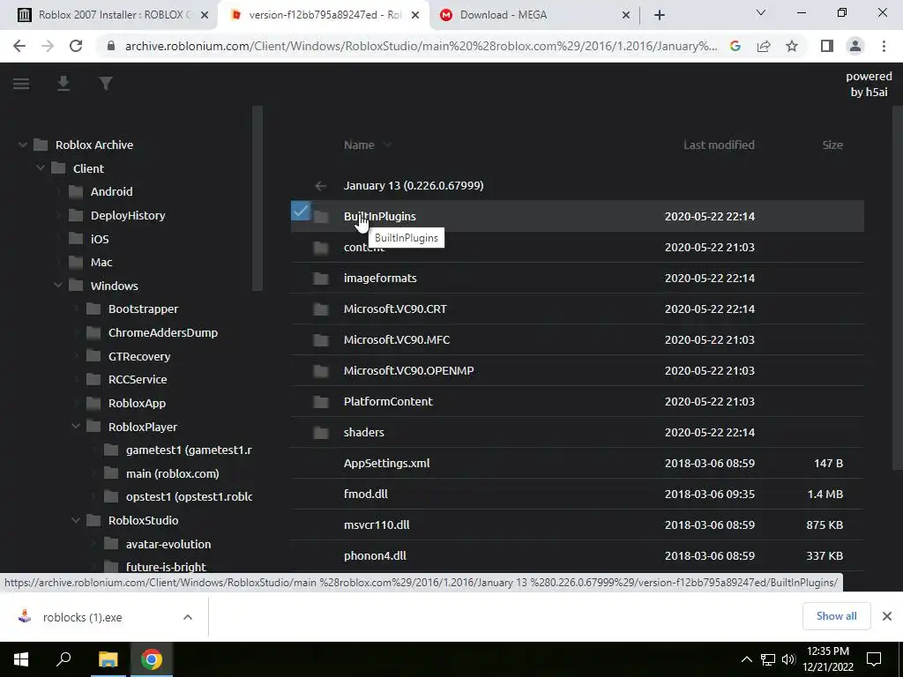
Task: Click the imageformats folder icon
Action: pyautogui.click(x=321, y=279)
